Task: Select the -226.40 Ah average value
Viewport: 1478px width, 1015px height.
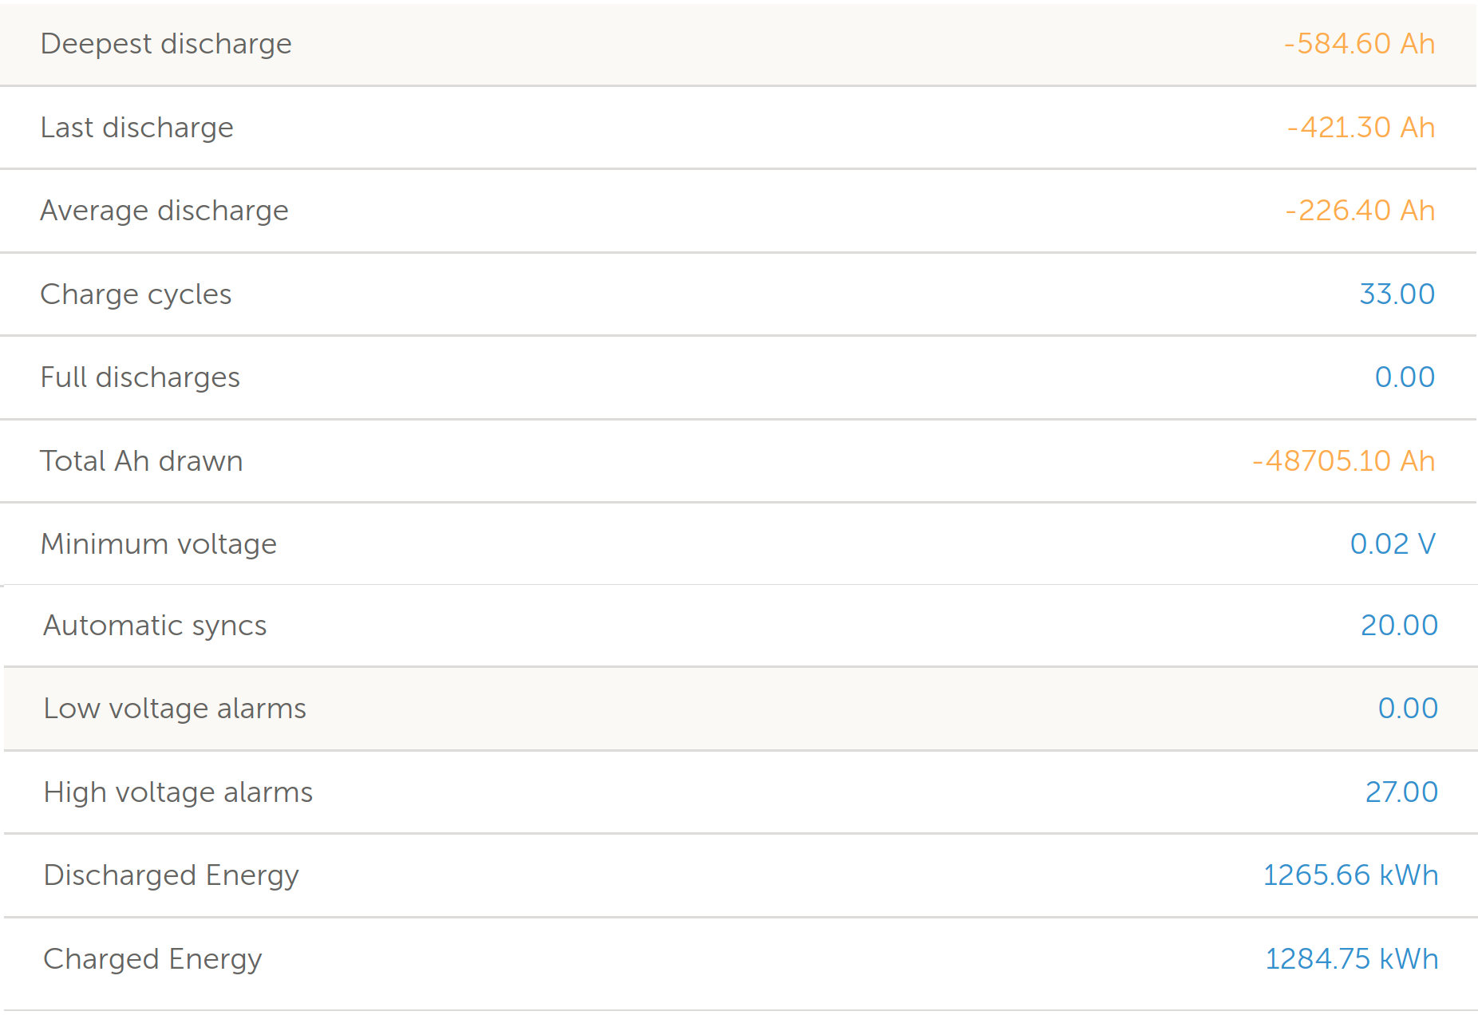Action: 1360,211
